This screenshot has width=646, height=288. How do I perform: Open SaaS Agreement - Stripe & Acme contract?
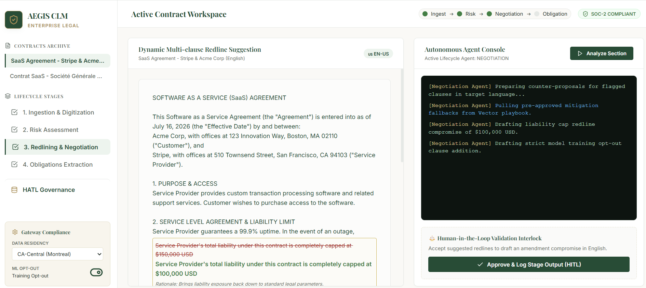pos(57,61)
